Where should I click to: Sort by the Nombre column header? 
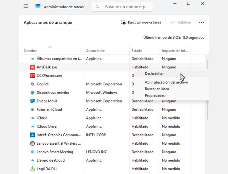[x=30, y=51]
